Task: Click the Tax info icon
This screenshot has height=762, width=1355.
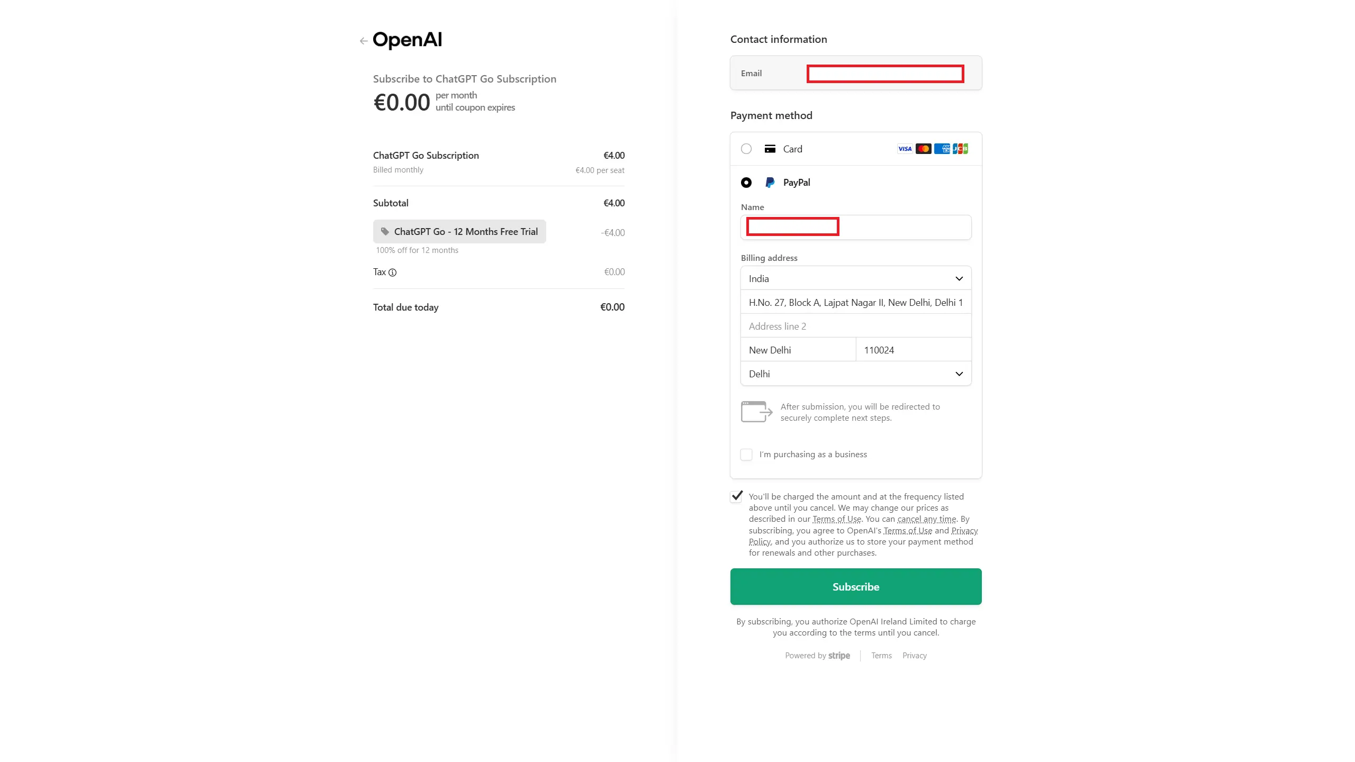Action: pyautogui.click(x=392, y=273)
